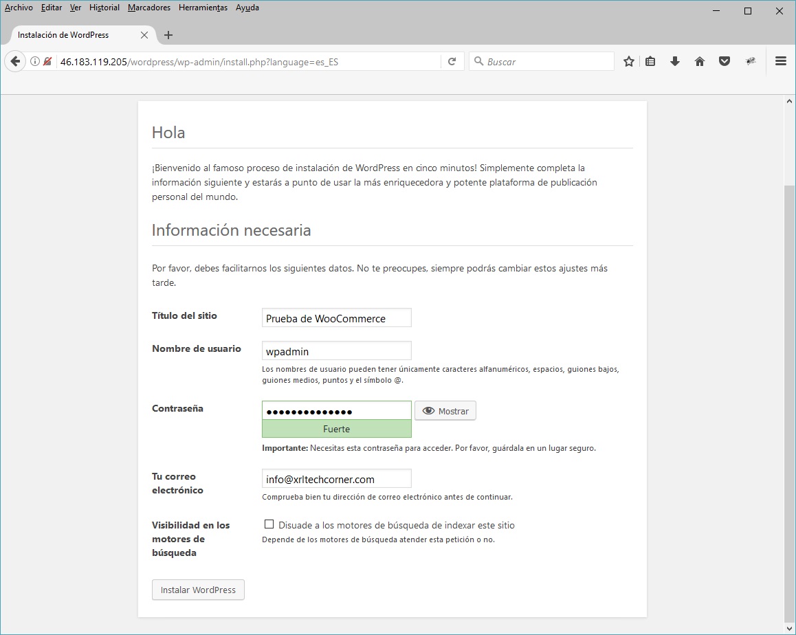Focus the correo electrónico field

point(337,479)
